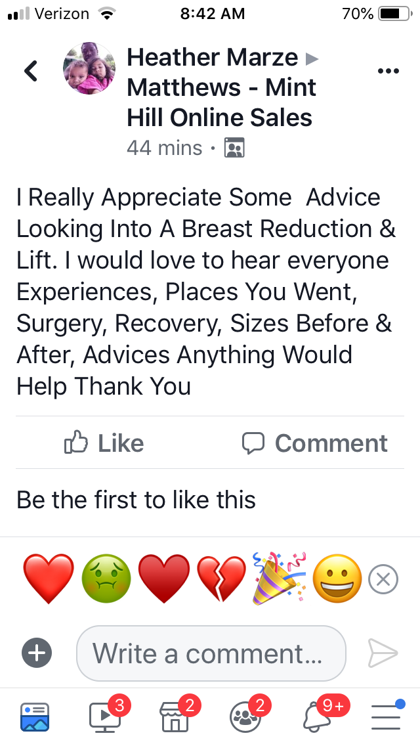This screenshot has width=420, height=746.
Task: Insert the broken heart emoji
Action: [222, 579]
